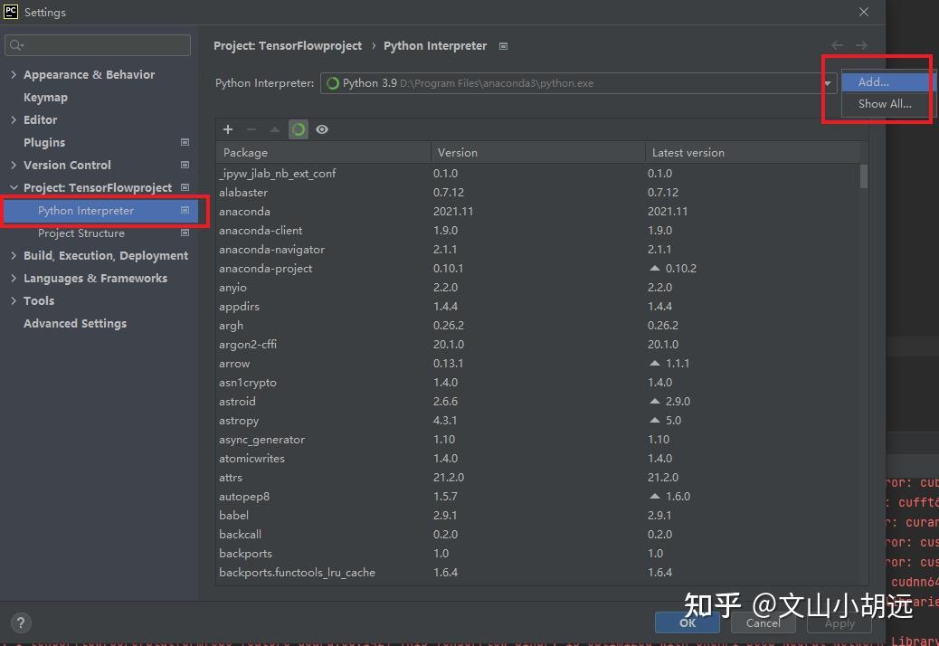Open the Python 3.9 interpreter combo box
This screenshot has height=646, width=939.
pyautogui.click(x=578, y=83)
